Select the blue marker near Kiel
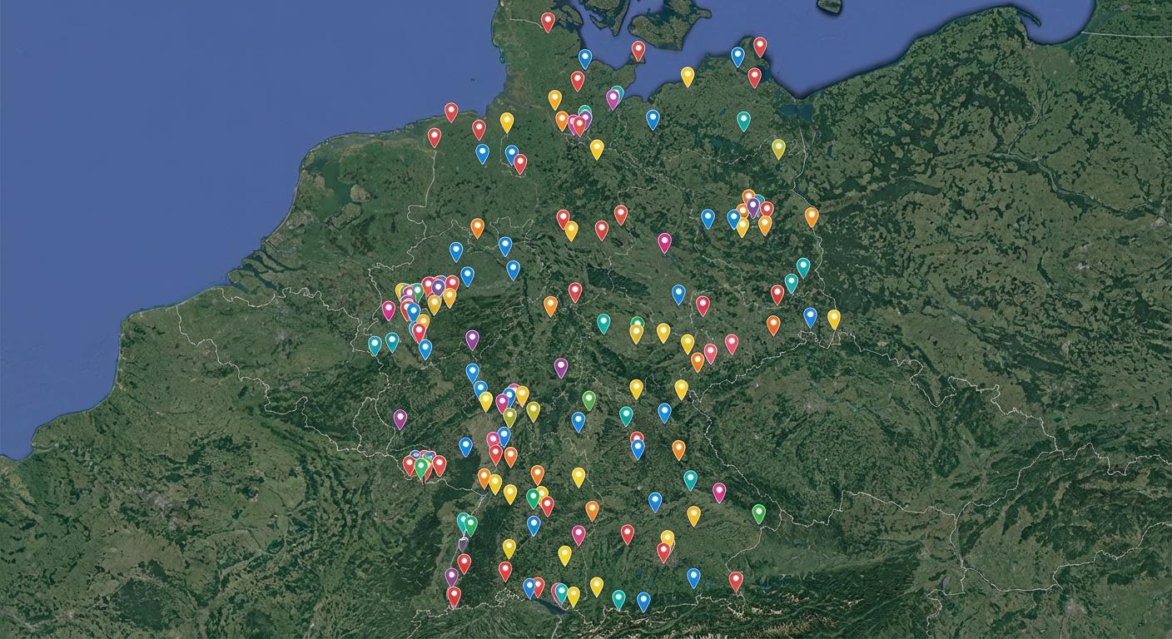The image size is (1172, 639). (585, 57)
